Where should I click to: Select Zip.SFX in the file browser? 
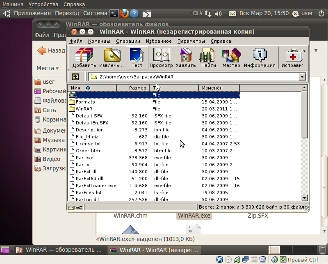click(258, 216)
